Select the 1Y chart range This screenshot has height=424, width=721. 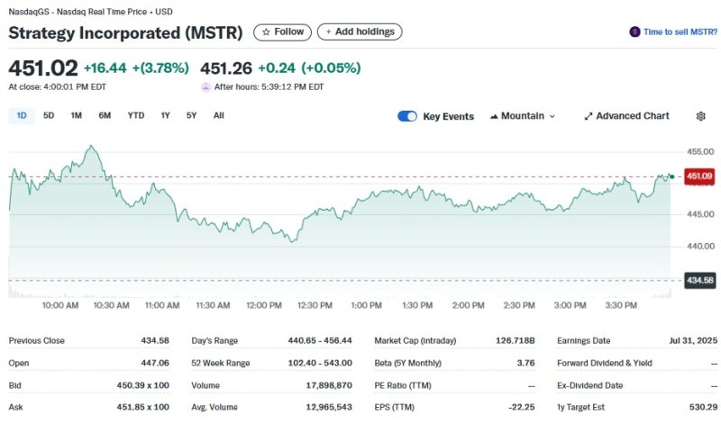(165, 115)
